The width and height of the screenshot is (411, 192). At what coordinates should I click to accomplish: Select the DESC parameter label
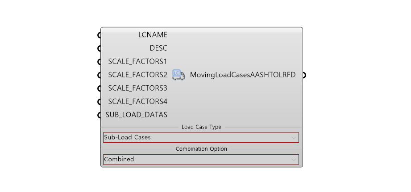158,48
